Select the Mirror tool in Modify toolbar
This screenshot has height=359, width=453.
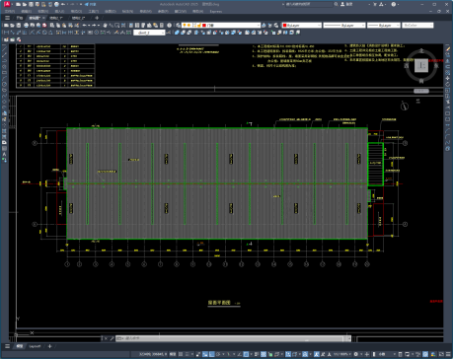pos(448,61)
